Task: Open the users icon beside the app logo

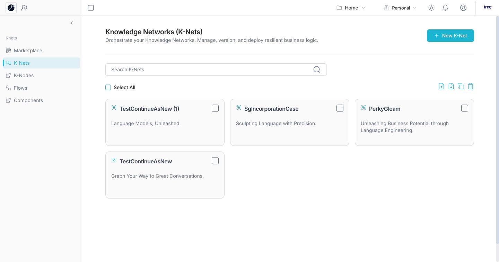Action: tap(24, 8)
